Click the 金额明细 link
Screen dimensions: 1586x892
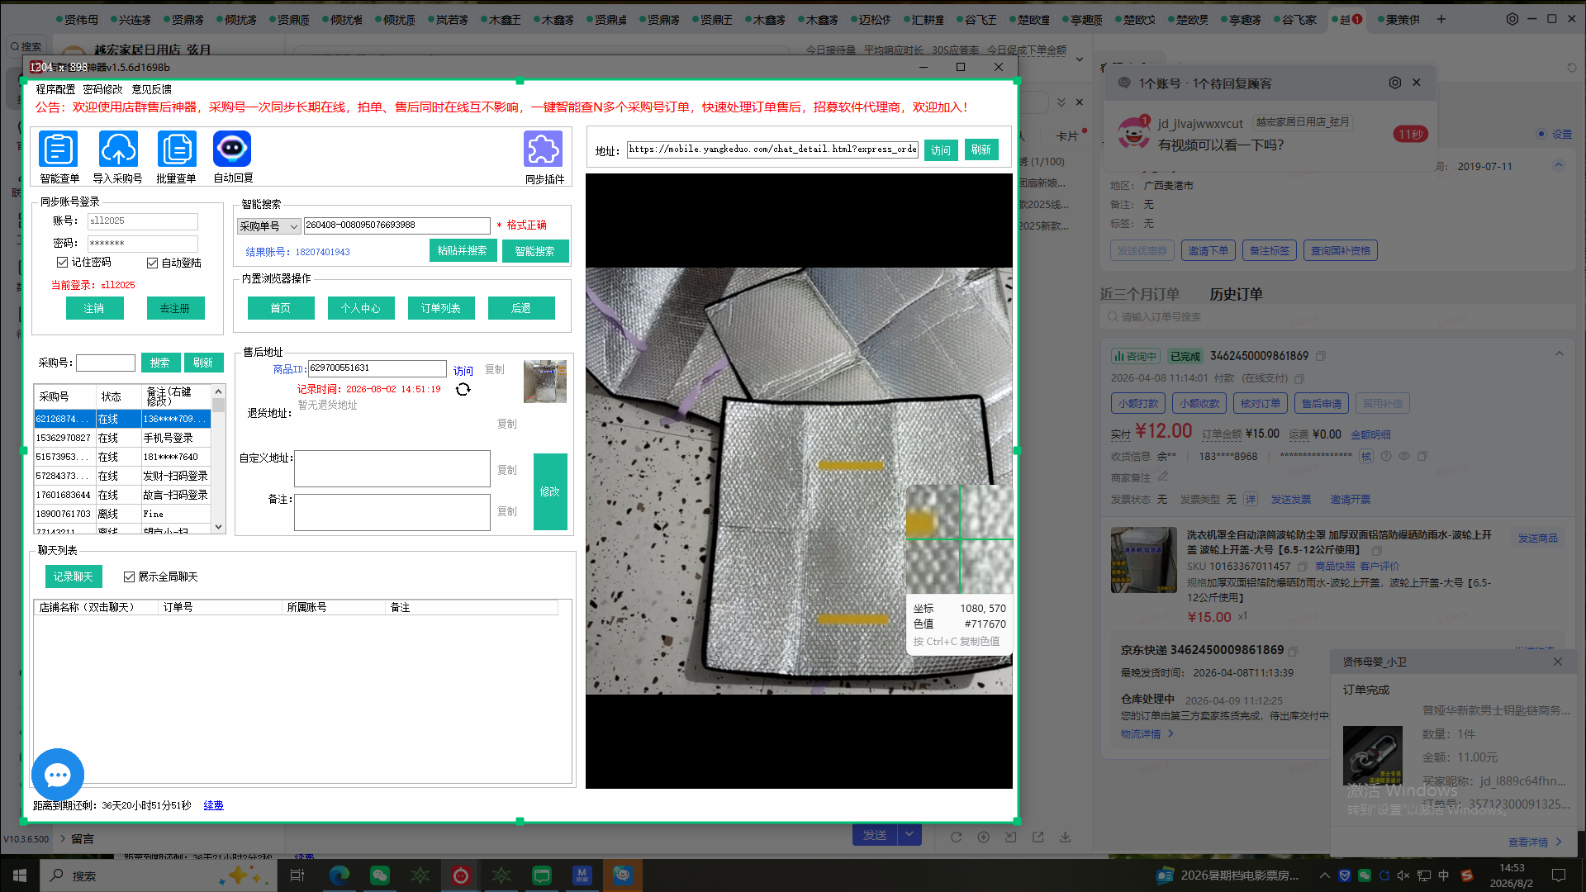point(1370,434)
